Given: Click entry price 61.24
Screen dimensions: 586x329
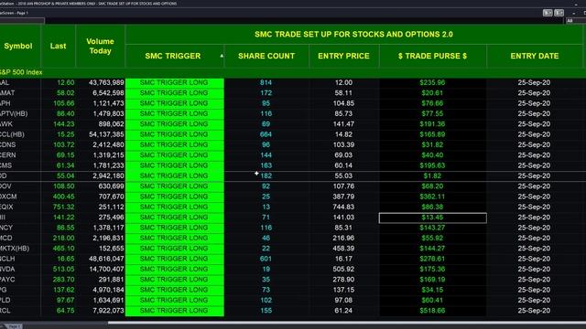Looking at the screenshot, I should [x=343, y=311].
